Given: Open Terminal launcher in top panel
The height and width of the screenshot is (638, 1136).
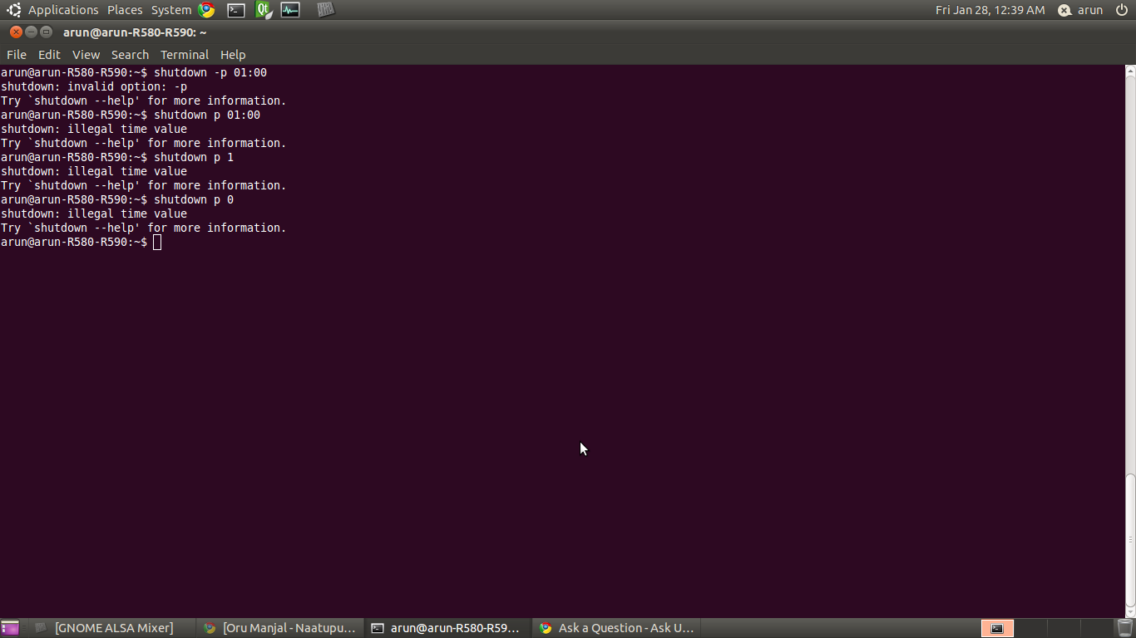Looking at the screenshot, I should pyautogui.click(x=236, y=10).
